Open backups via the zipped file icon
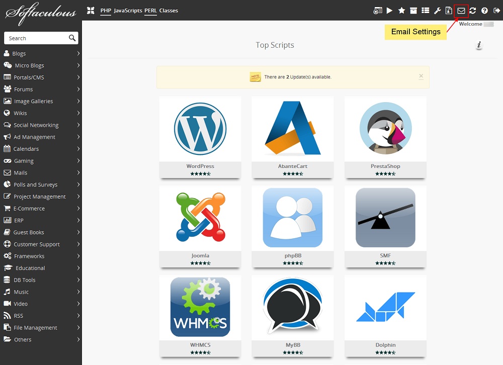The width and height of the screenshot is (503, 365). pos(449,11)
